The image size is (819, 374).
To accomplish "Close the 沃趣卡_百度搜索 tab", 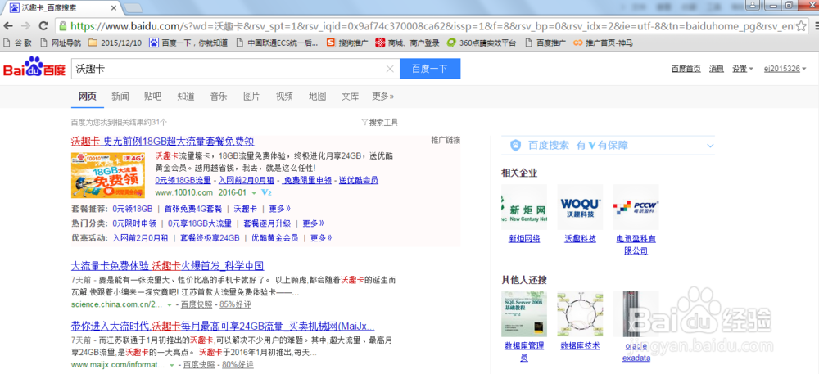I will 113,7.
